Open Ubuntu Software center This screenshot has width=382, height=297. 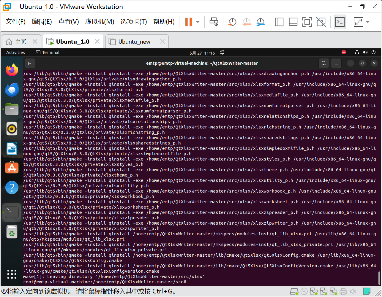[12, 168]
